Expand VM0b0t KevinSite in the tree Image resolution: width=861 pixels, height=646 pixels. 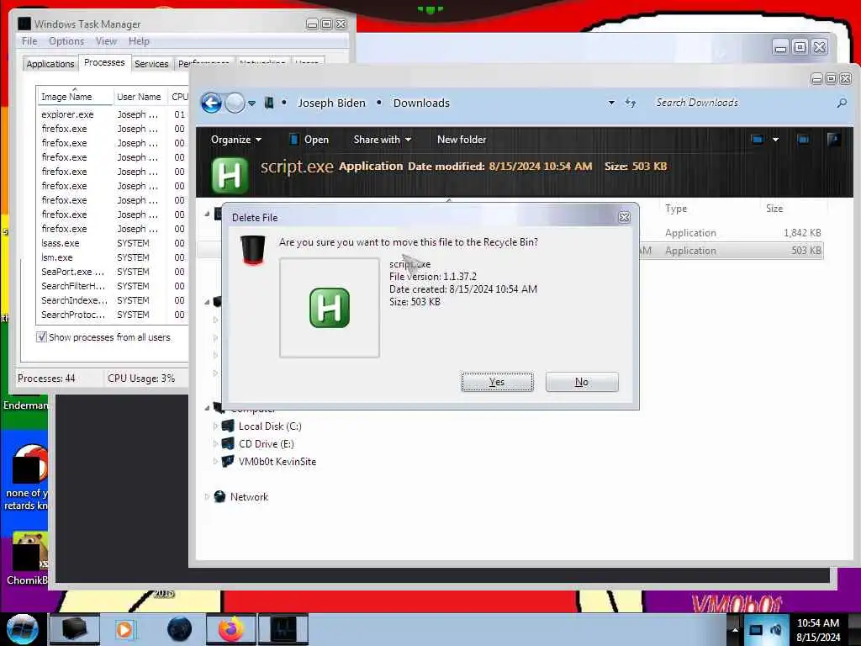pyautogui.click(x=216, y=462)
